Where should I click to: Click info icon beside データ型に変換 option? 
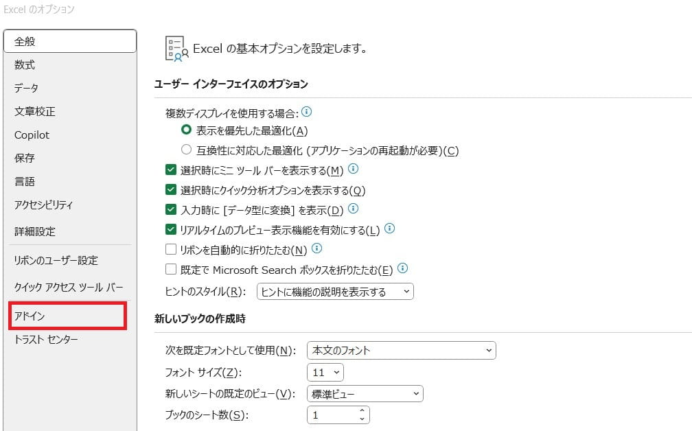coord(354,209)
